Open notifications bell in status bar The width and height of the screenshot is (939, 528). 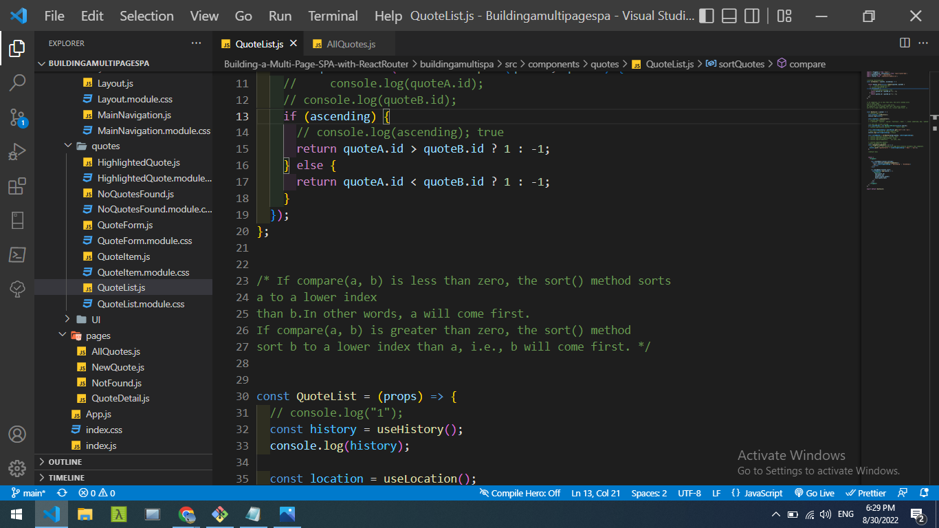click(x=924, y=493)
